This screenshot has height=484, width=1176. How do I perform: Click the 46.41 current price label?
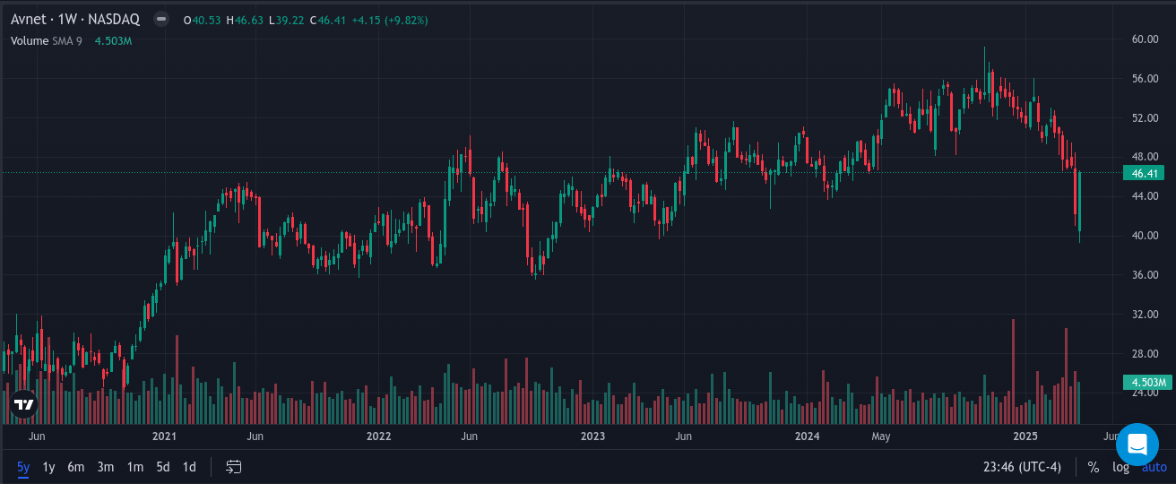click(1144, 173)
